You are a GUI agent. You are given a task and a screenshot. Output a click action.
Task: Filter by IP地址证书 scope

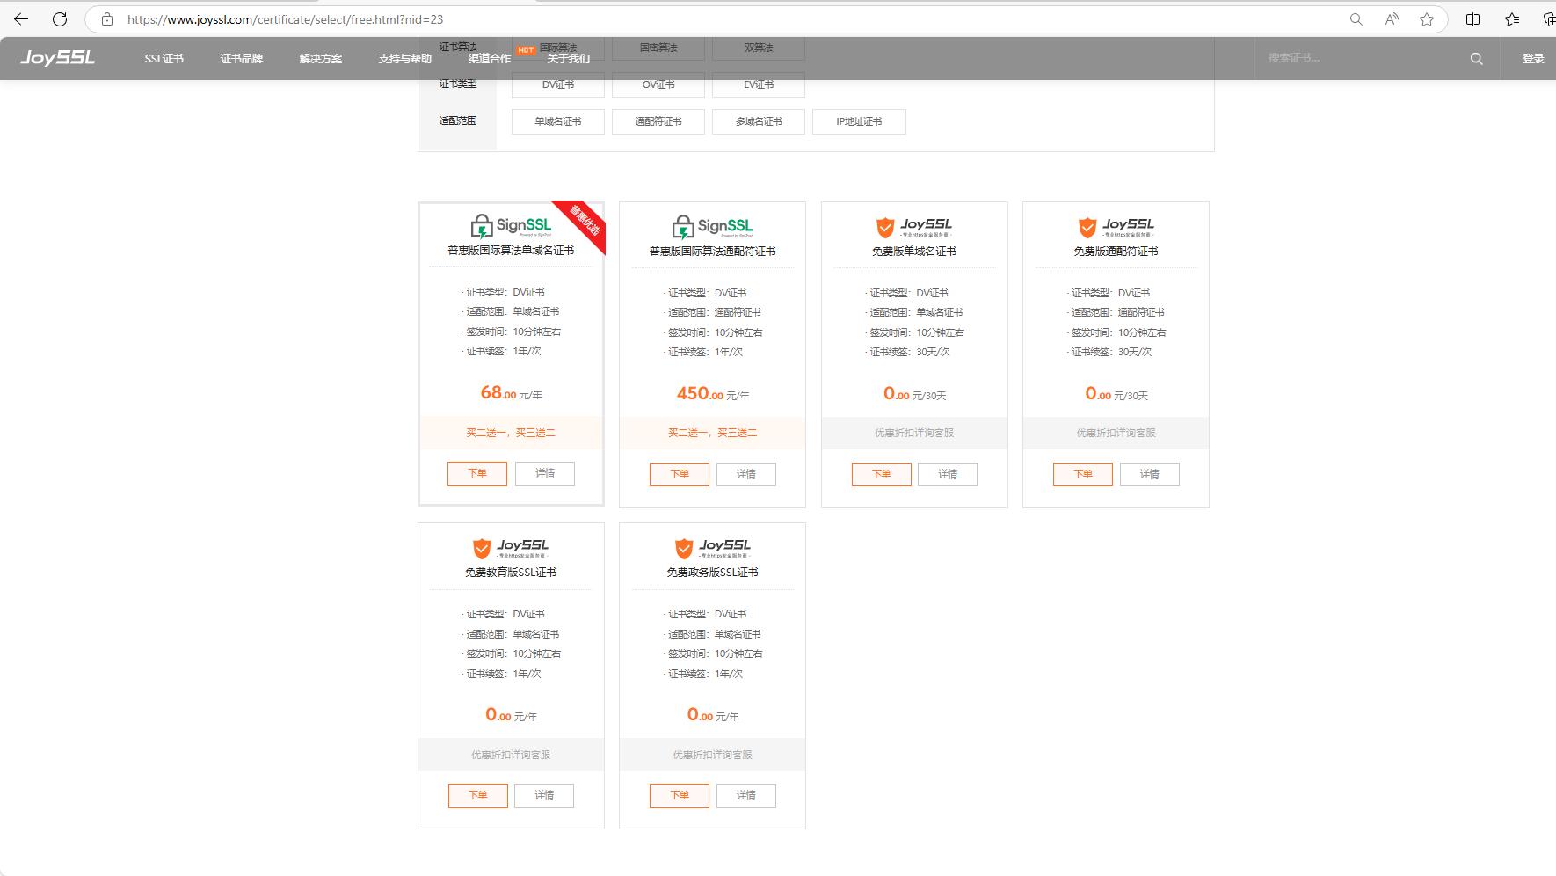859,121
